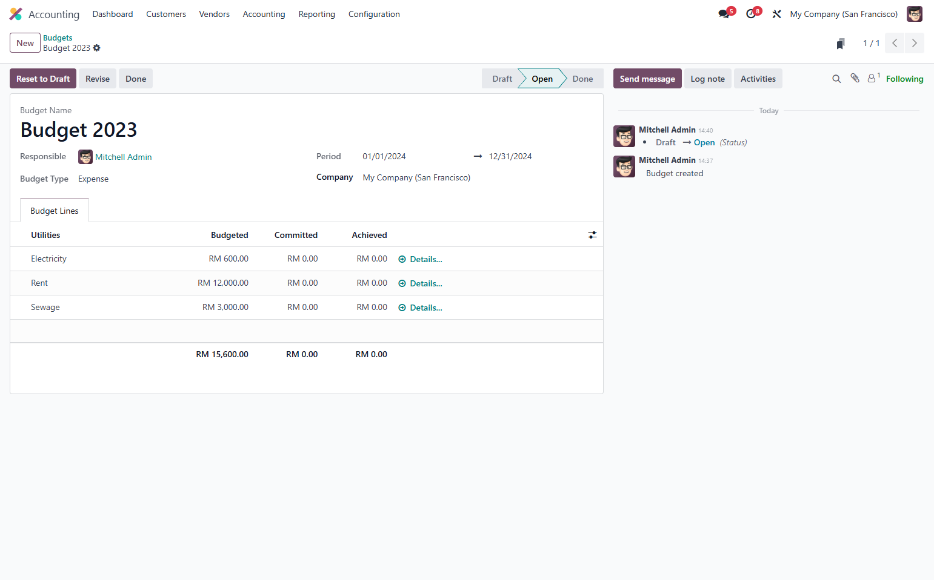This screenshot has height=580, width=934.
Task: Click the Revise button
Action: [x=98, y=79]
